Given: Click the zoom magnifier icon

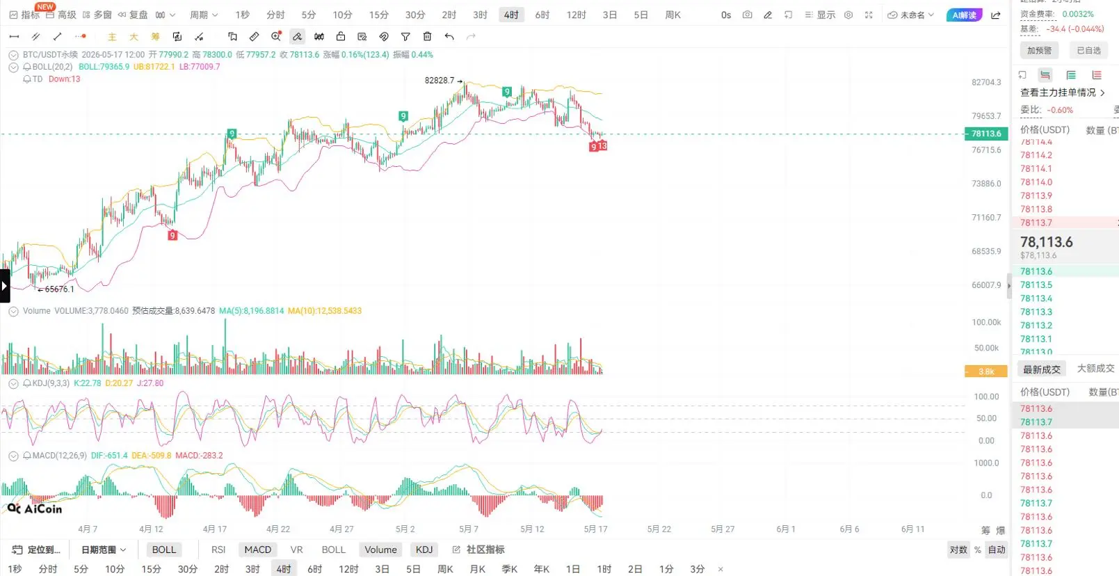Looking at the screenshot, I should click(x=276, y=36).
